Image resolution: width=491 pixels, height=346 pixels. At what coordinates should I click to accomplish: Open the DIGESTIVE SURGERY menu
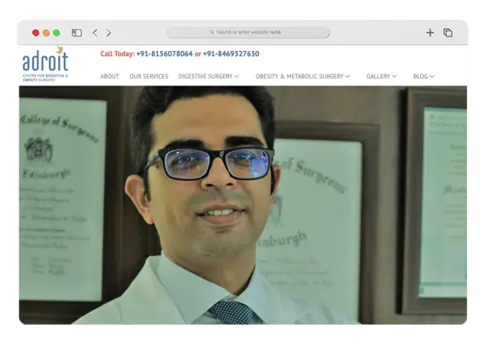click(x=208, y=76)
